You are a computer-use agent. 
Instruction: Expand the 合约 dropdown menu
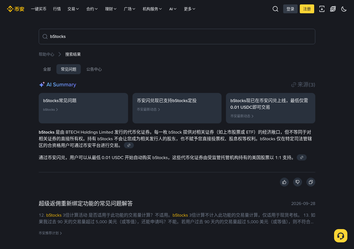pos(92,9)
